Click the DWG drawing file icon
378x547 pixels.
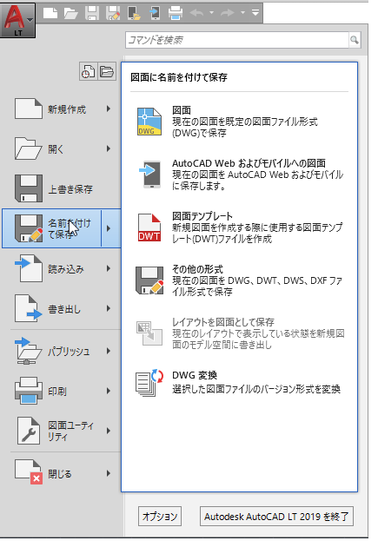[149, 122]
